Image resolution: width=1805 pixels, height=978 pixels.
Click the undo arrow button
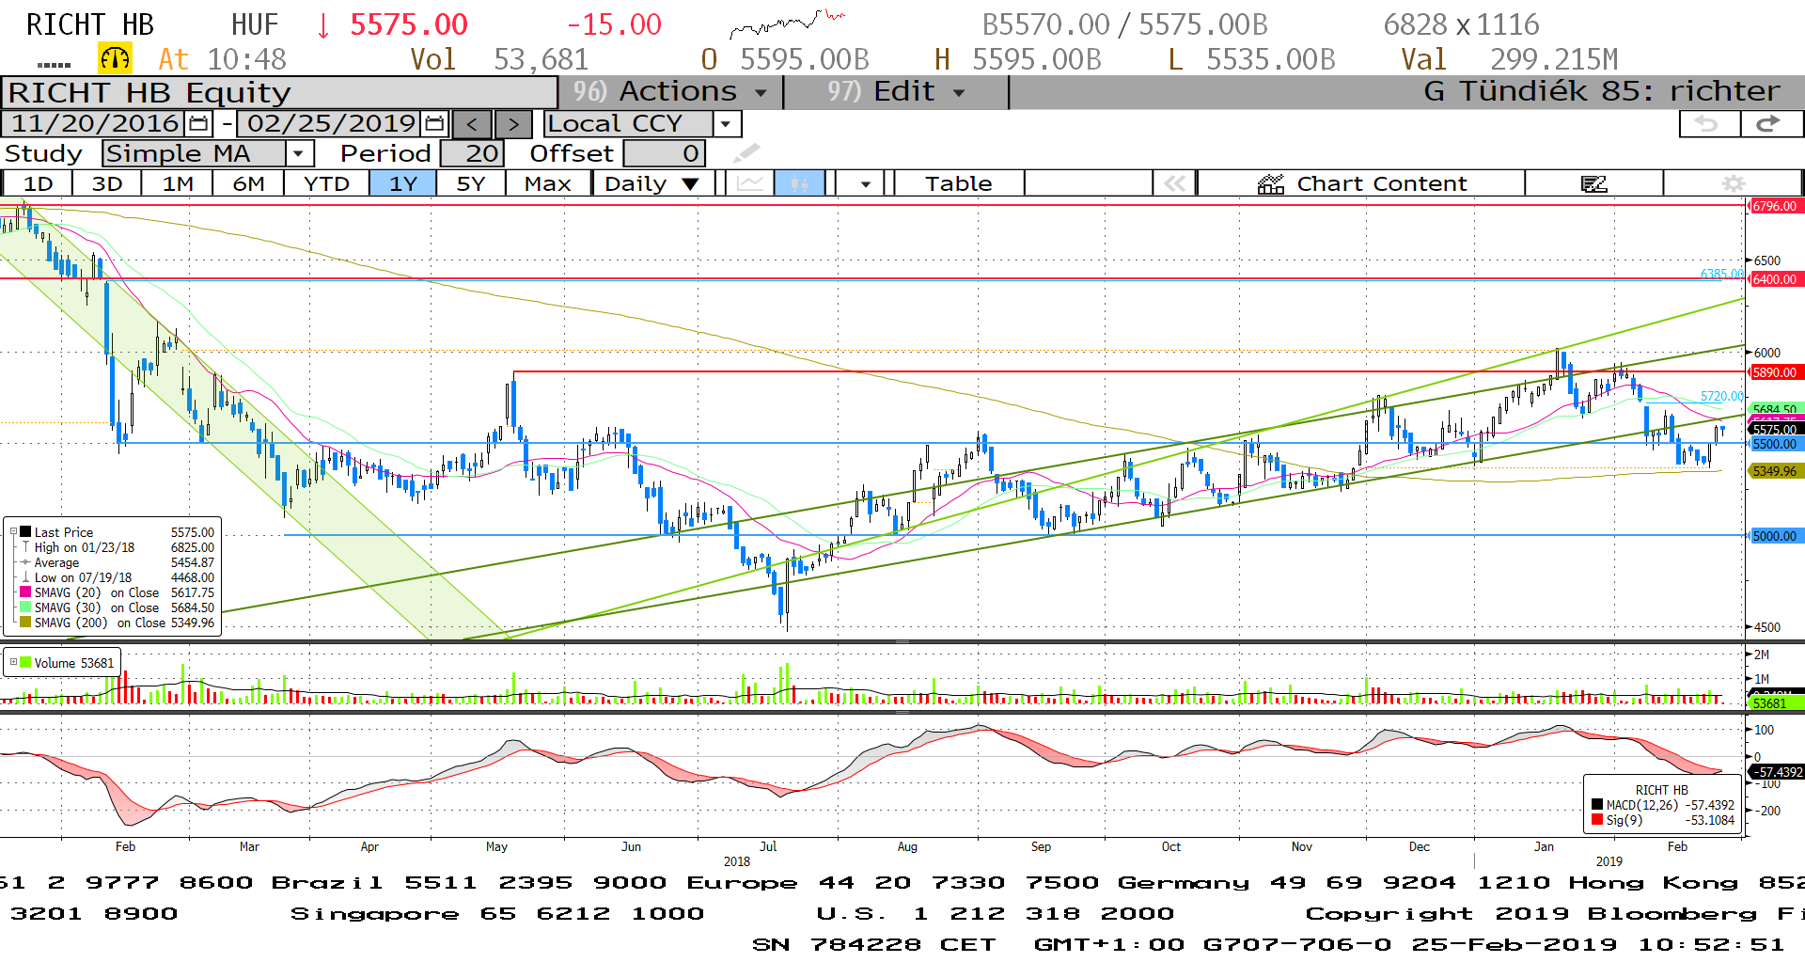coord(1708,123)
